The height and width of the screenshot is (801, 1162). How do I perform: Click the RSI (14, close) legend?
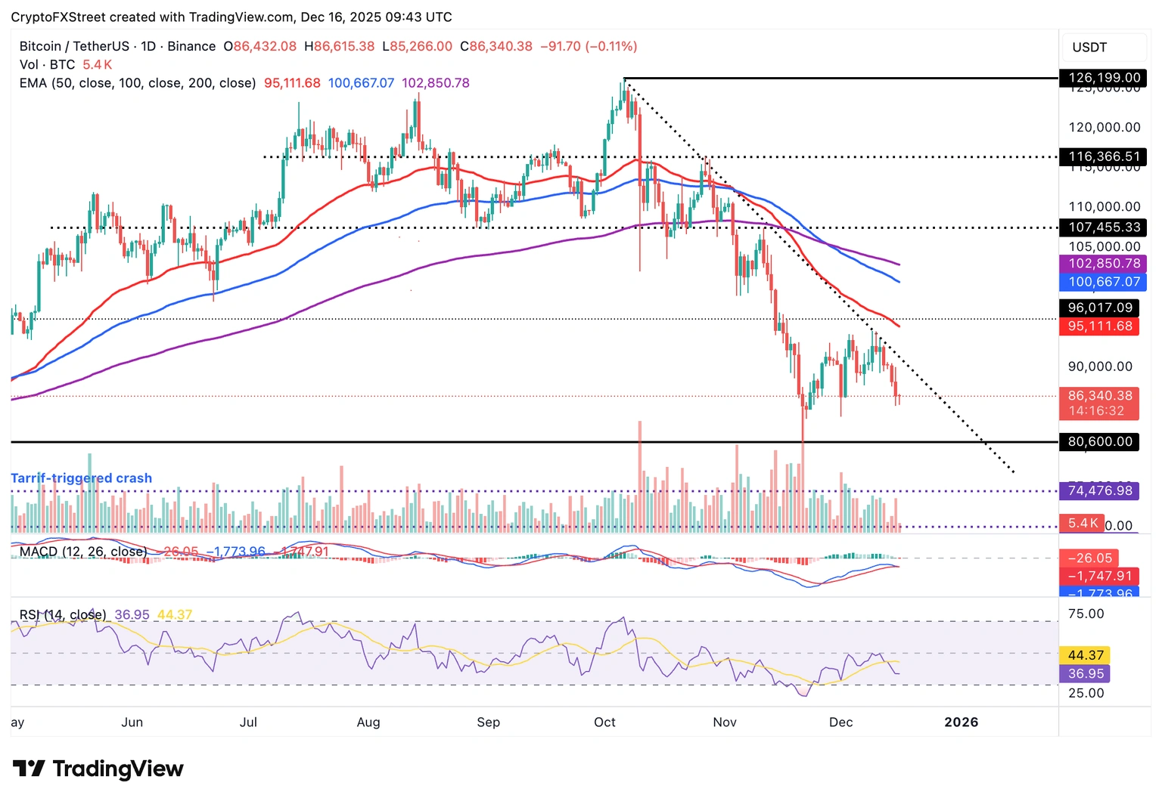click(63, 615)
